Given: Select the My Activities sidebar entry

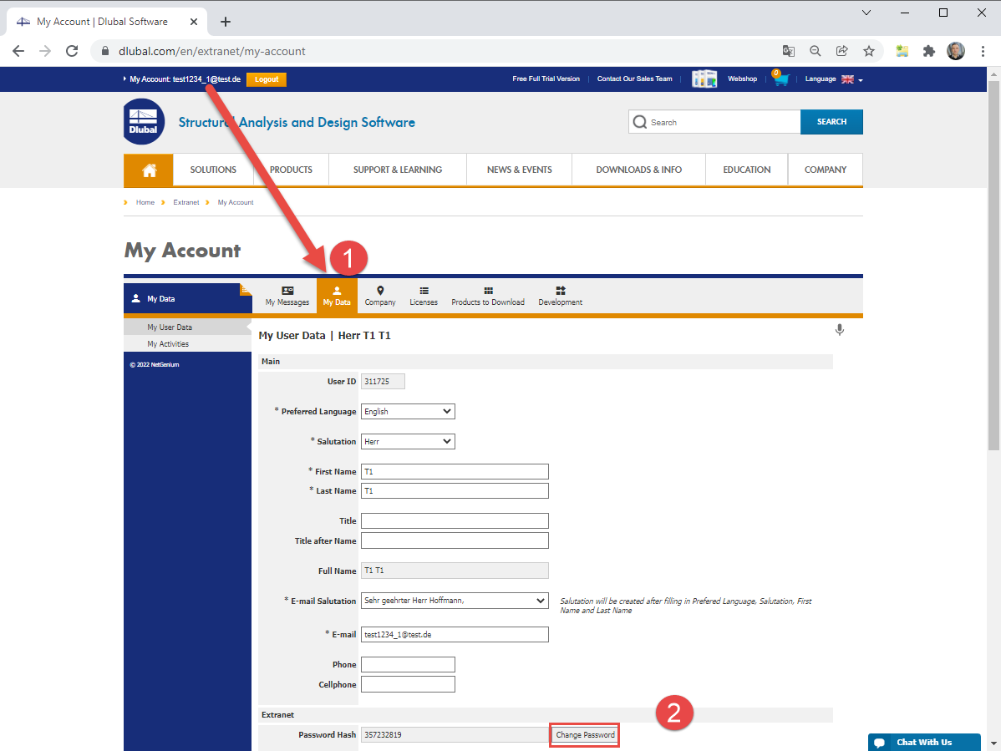Looking at the screenshot, I should coord(167,343).
